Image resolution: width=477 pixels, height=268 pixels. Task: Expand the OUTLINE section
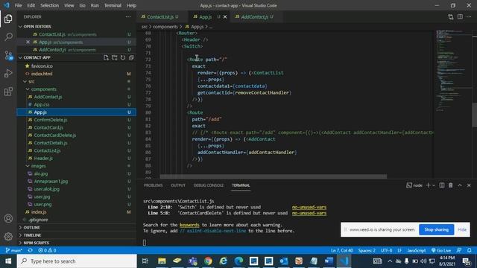coord(31,227)
